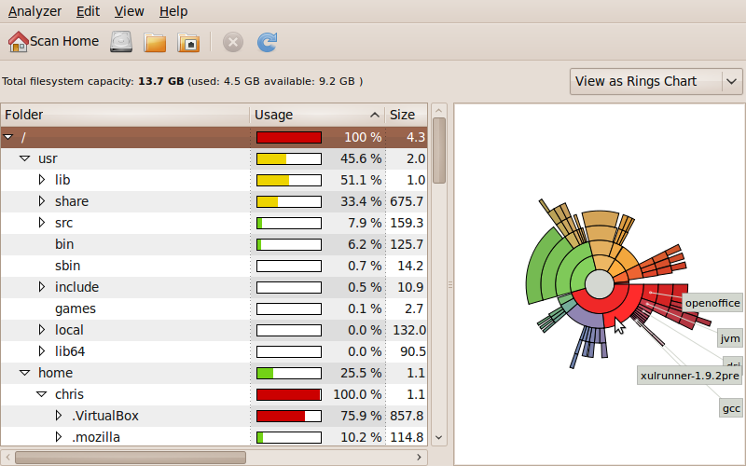
Task: Click the Usage column sort arrow
Action: (x=375, y=115)
